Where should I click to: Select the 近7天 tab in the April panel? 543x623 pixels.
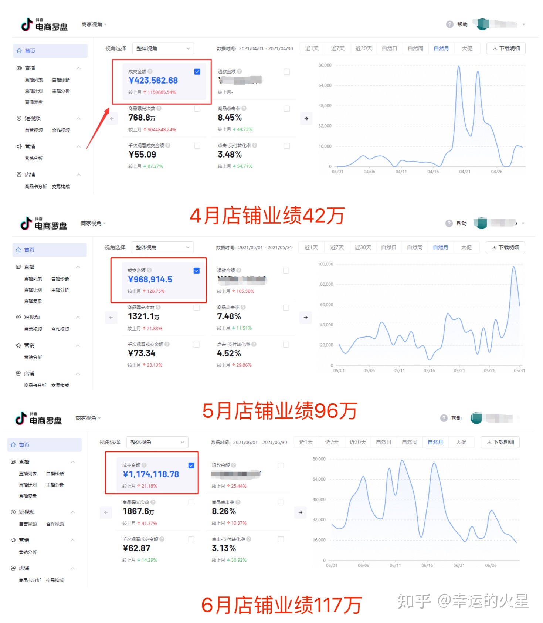pos(337,48)
